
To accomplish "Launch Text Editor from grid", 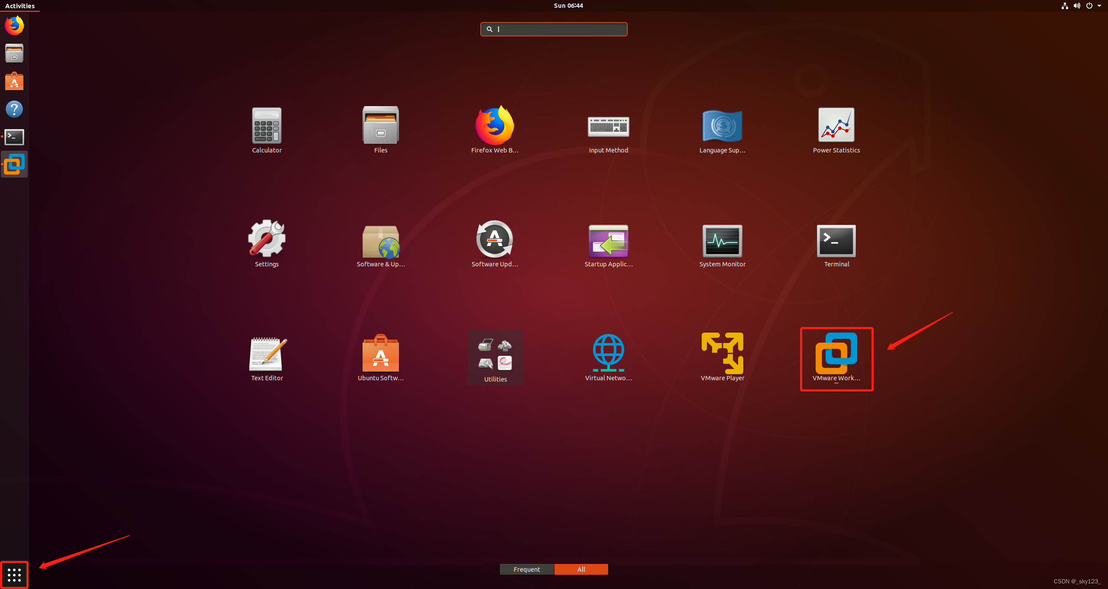I will (267, 354).
